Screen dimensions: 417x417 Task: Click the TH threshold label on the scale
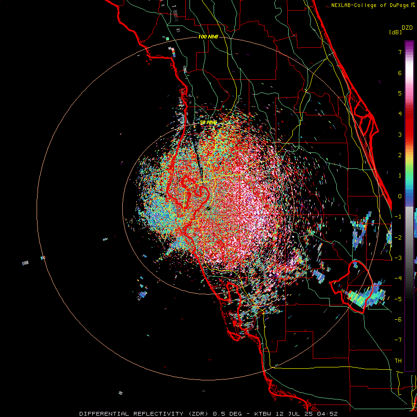398,361
